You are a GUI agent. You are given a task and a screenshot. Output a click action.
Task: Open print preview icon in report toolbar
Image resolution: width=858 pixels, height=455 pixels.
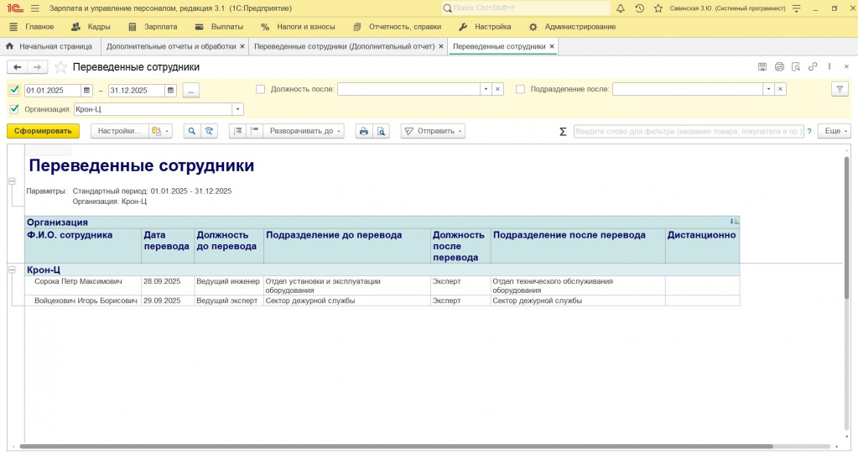coord(382,132)
